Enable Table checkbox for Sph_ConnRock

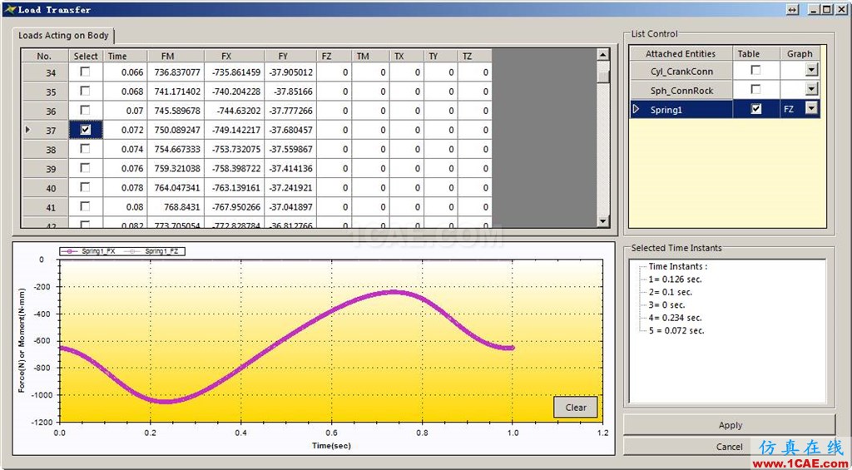click(x=755, y=89)
